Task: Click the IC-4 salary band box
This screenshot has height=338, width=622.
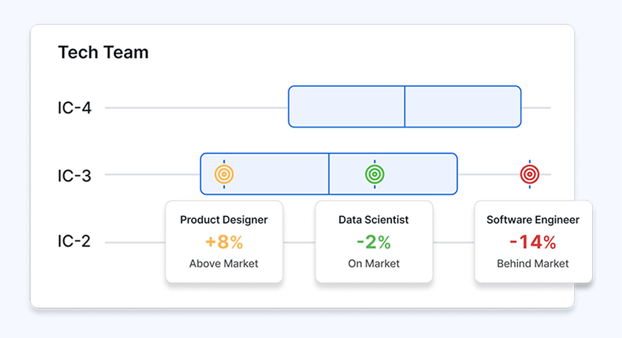Action: click(346, 107)
